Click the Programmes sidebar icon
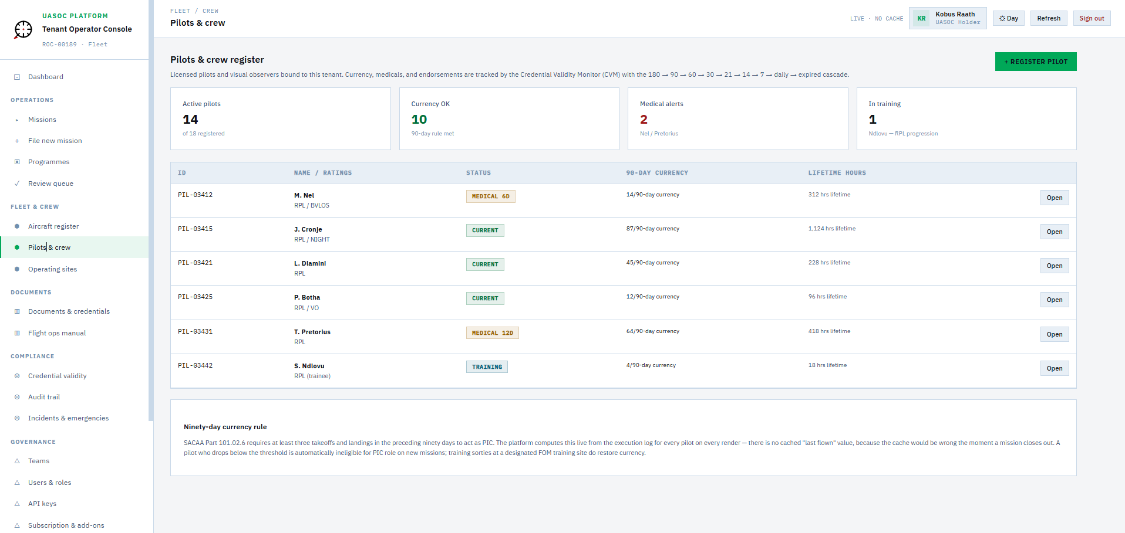This screenshot has height=533, width=1125. coord(17,162)
